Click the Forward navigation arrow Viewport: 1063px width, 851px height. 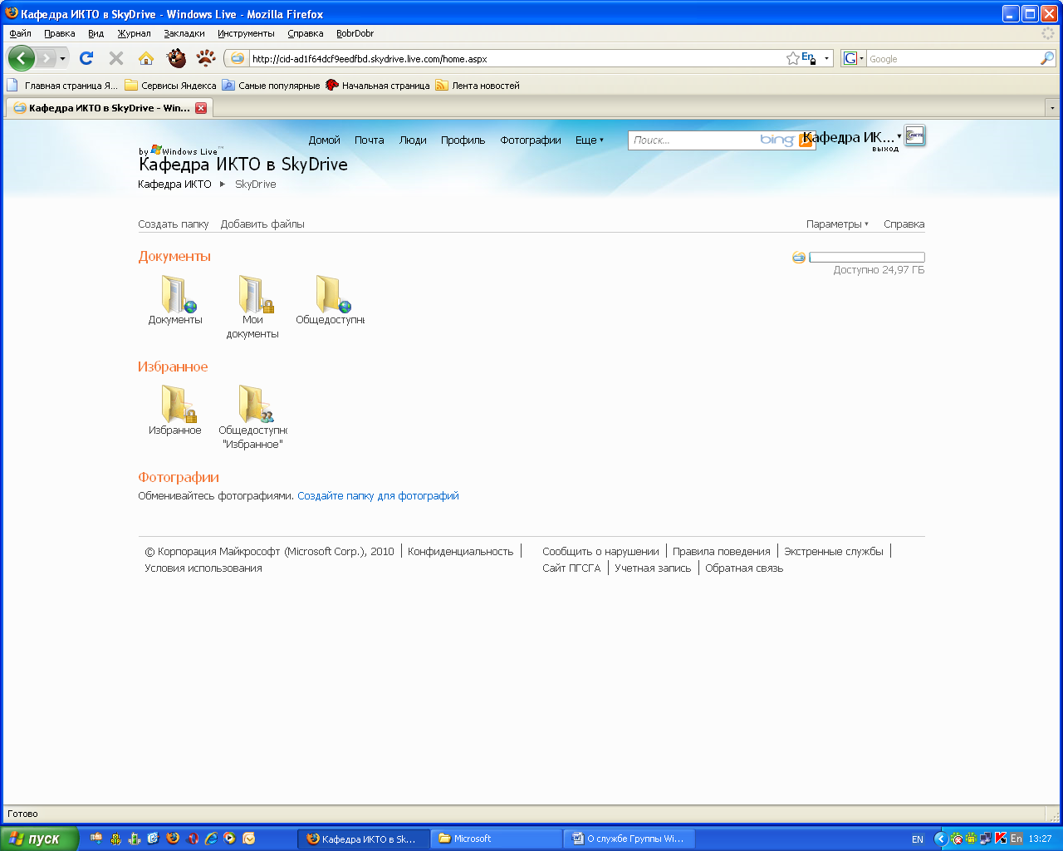click(x=46, y=58)
